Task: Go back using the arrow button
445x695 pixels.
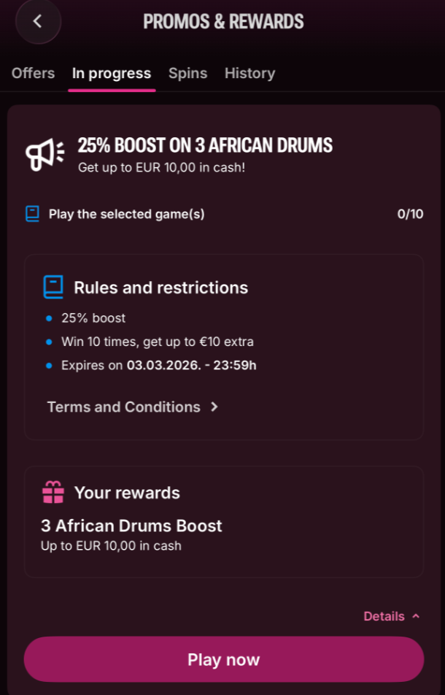Action: click(38, 21)
